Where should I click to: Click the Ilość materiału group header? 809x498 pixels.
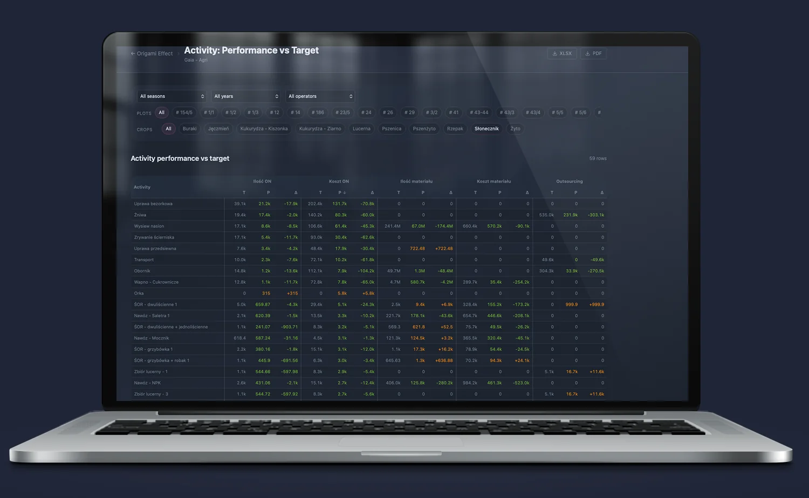coord(416,182)
